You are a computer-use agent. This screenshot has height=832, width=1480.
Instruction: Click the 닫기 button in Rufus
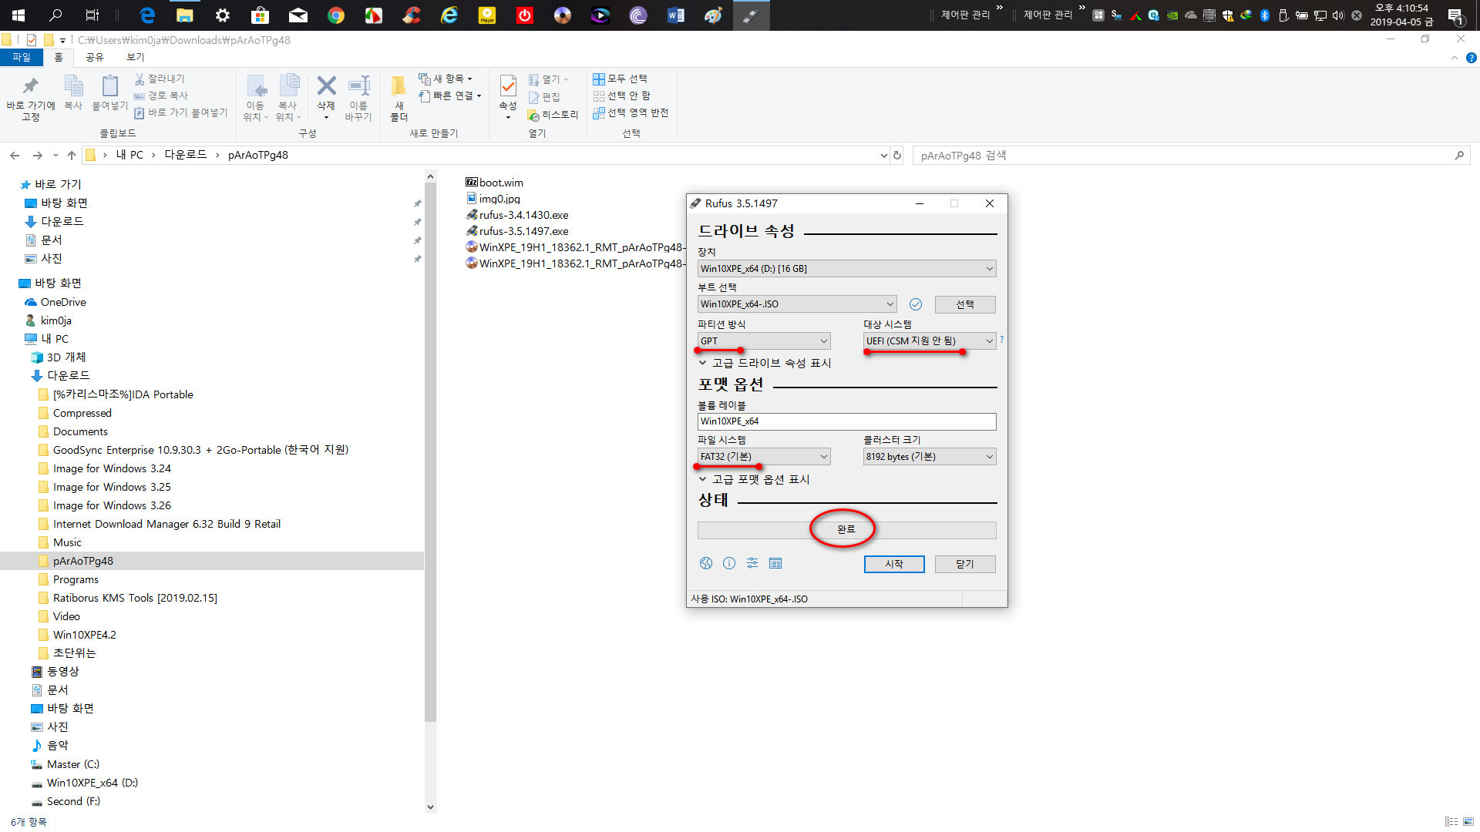pyautogui.click(x=965, y=564)
